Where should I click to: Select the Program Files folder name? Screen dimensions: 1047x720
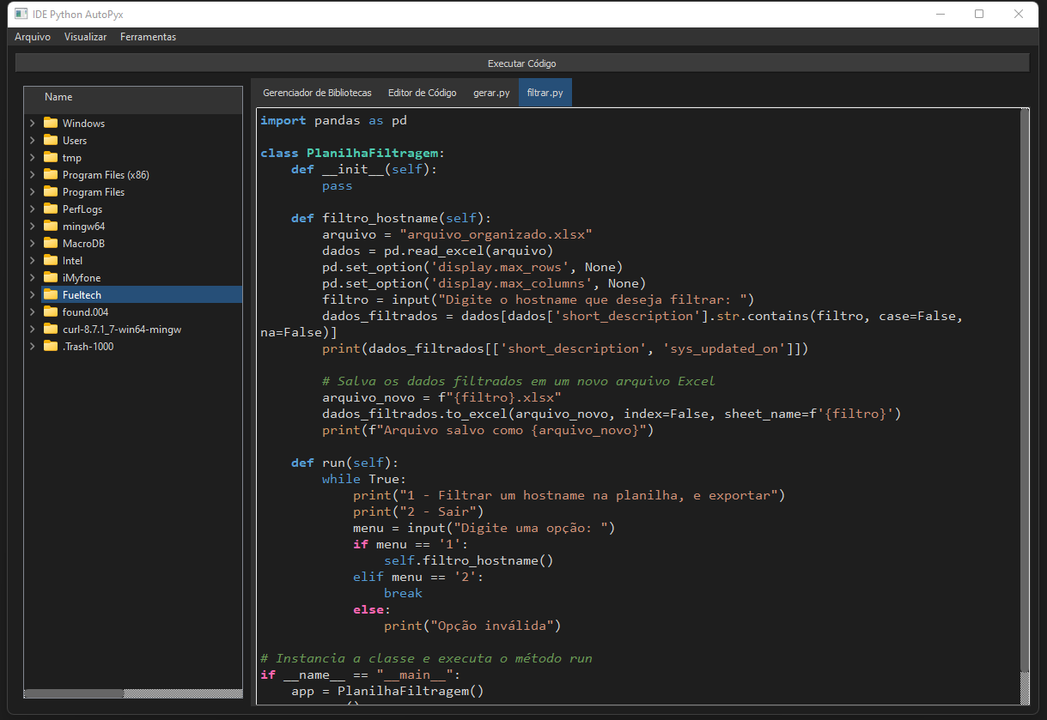click(94, 191)
